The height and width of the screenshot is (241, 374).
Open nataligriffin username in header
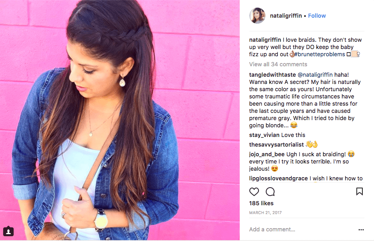(286, 16)
